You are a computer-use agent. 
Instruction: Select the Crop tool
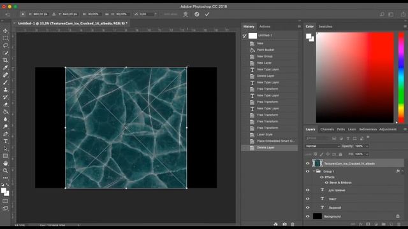click(x=5, y=60)
